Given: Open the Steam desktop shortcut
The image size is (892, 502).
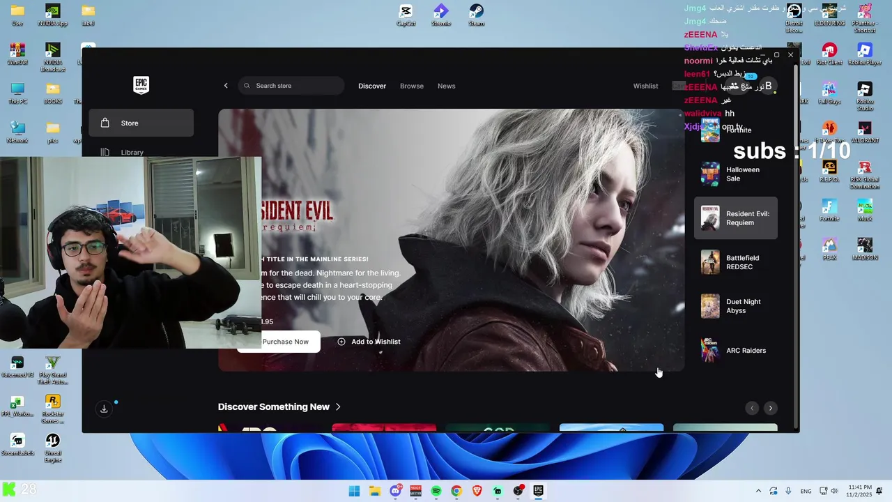Looking at the screenshot, I should pos(476,15).
